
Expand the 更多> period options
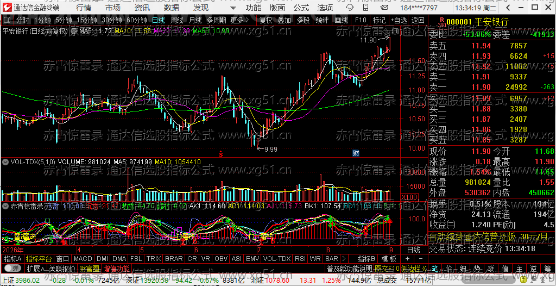click(240, 21)
